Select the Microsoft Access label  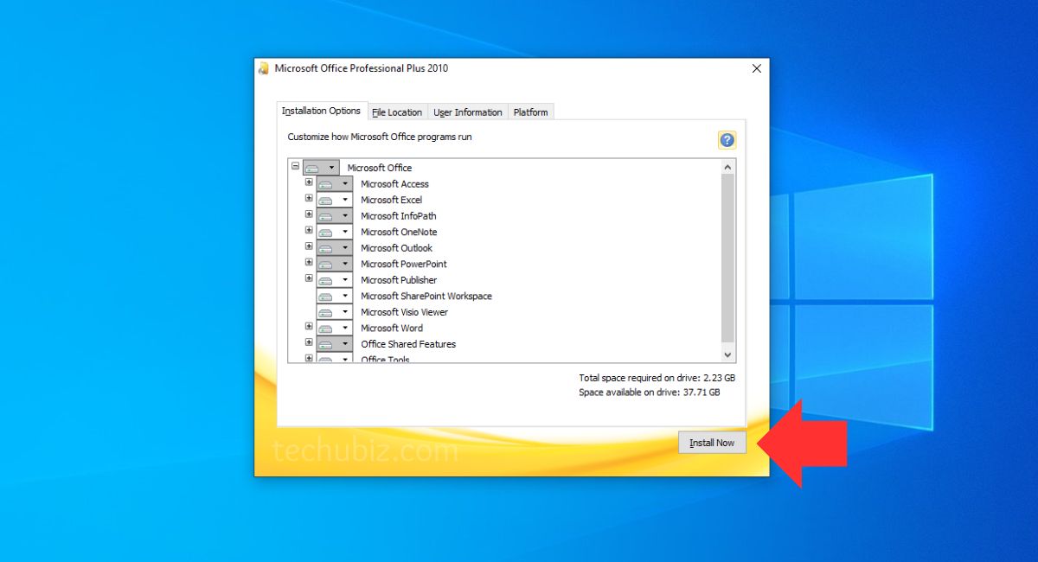pos(394,184)
